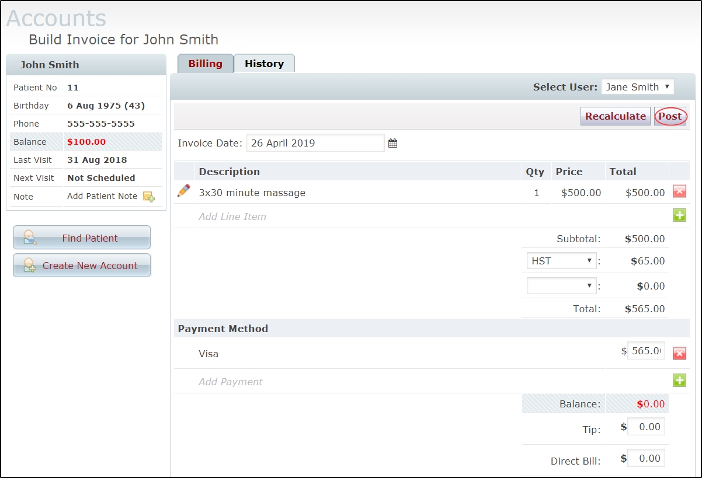Viewport: 702px width, 478px height.
Task: Click the Patient No value 11
Action: click(x=73, y=88)
